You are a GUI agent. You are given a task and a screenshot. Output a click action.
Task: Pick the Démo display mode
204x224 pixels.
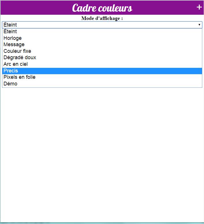(x=102, y=84)
